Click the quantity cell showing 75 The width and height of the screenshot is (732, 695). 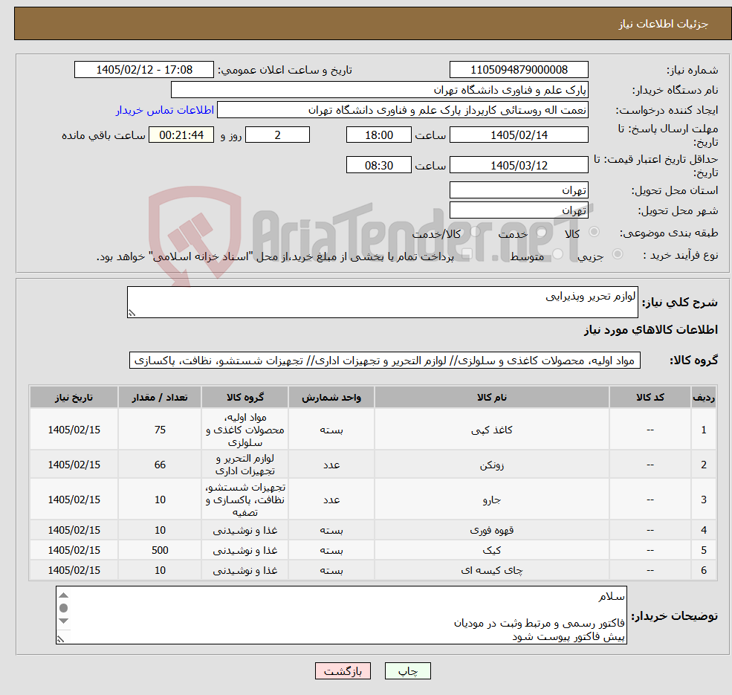point(160,430)
